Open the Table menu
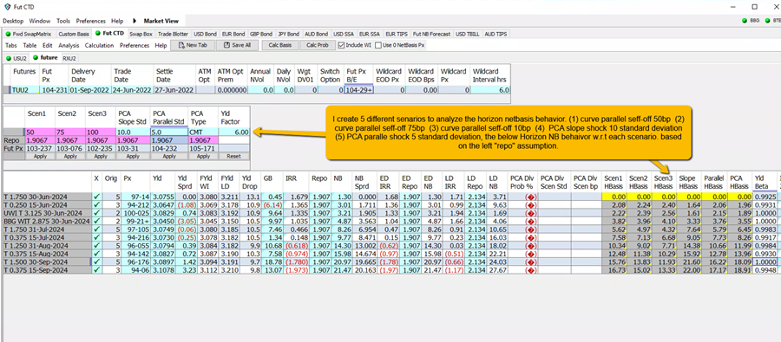This screenshot has height=342, width=781. click(x=30, y=45)
